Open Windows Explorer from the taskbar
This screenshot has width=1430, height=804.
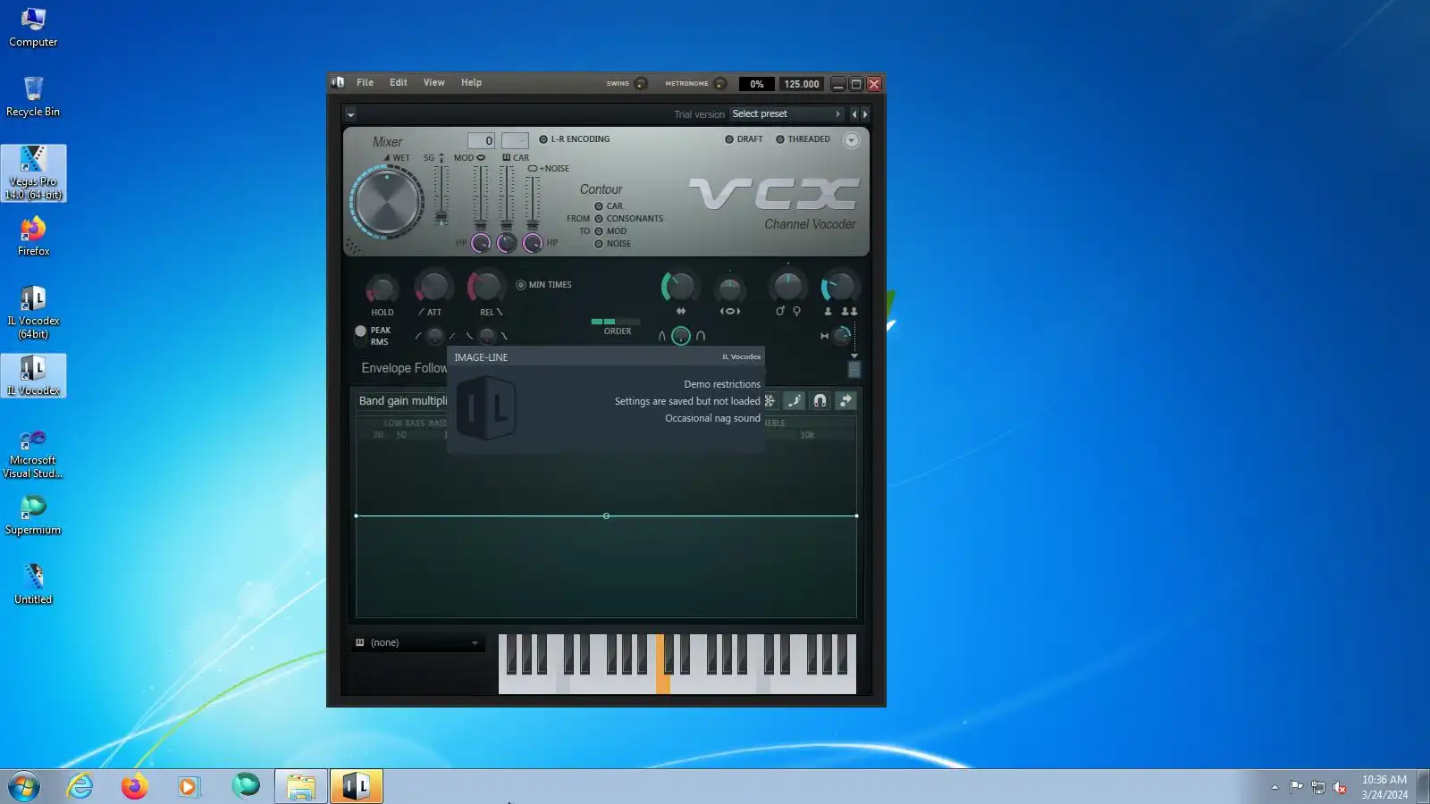(300, 786)
